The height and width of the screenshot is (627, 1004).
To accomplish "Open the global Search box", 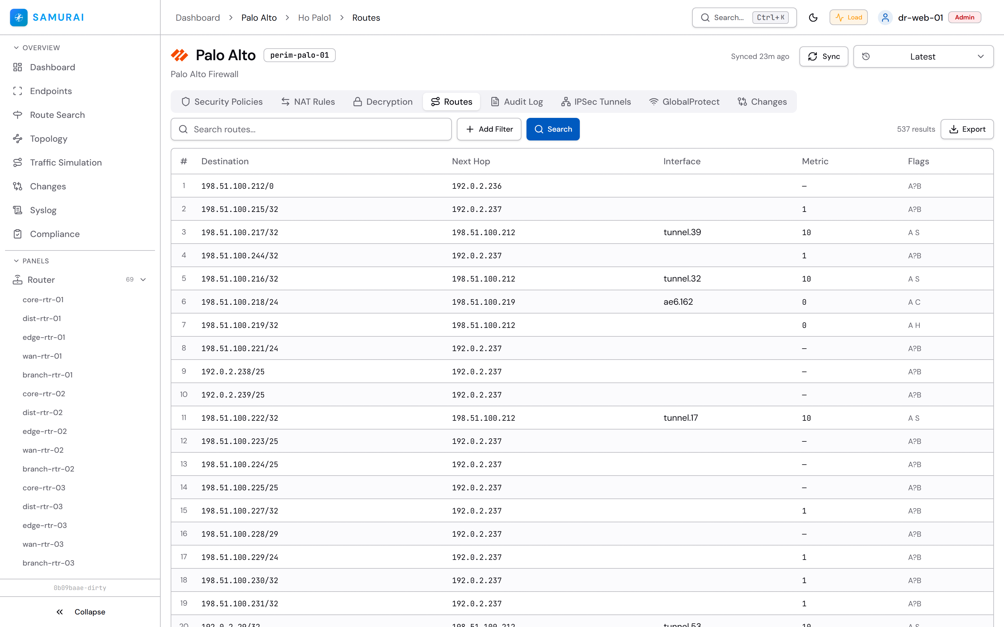I will [744, 18].
